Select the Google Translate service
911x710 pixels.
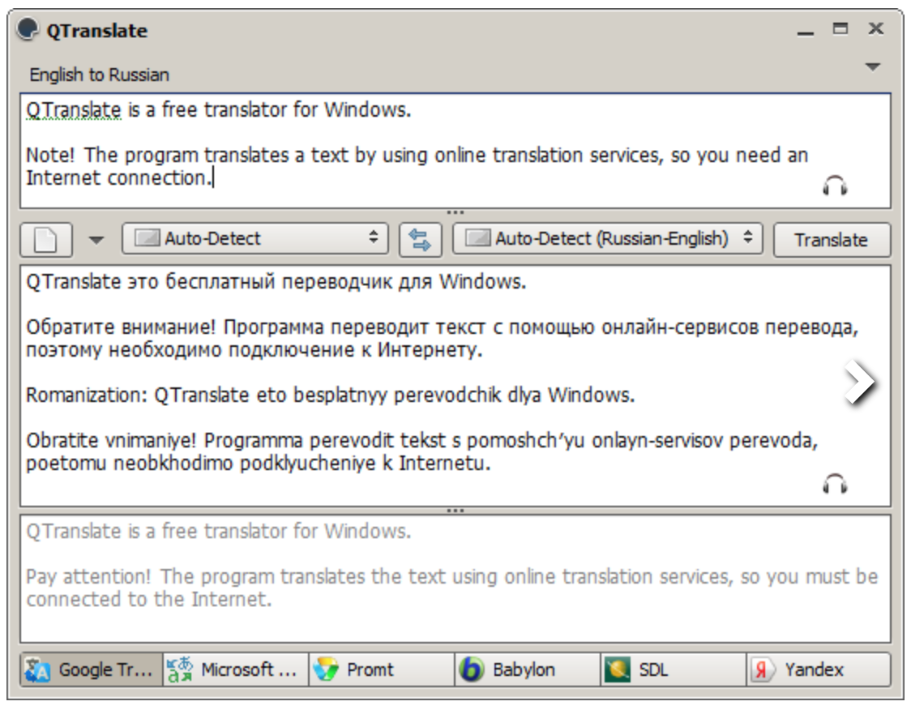(91, 670)
